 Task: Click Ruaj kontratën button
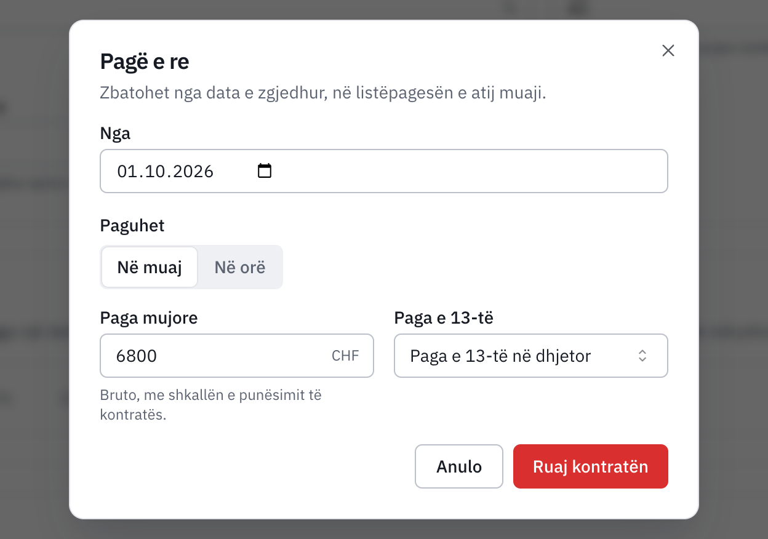click(591, 466)
